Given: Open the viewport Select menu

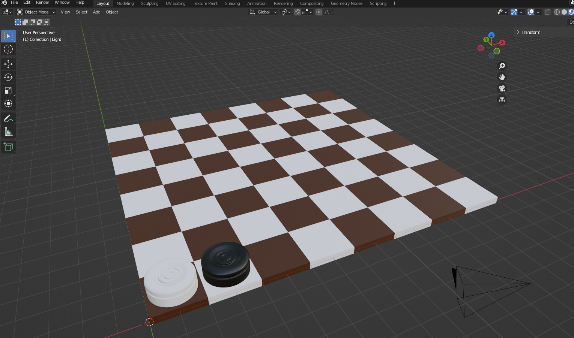Looking at the screenshot, I should click(81, 12).
